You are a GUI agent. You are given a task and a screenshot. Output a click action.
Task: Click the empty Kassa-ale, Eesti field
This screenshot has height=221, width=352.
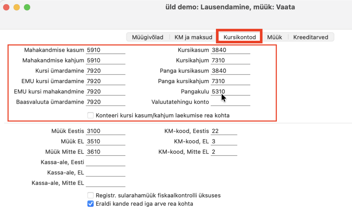point(106,162)
